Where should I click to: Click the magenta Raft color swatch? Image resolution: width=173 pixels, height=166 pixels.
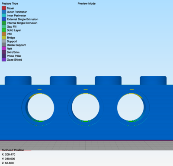pos(4,49)
